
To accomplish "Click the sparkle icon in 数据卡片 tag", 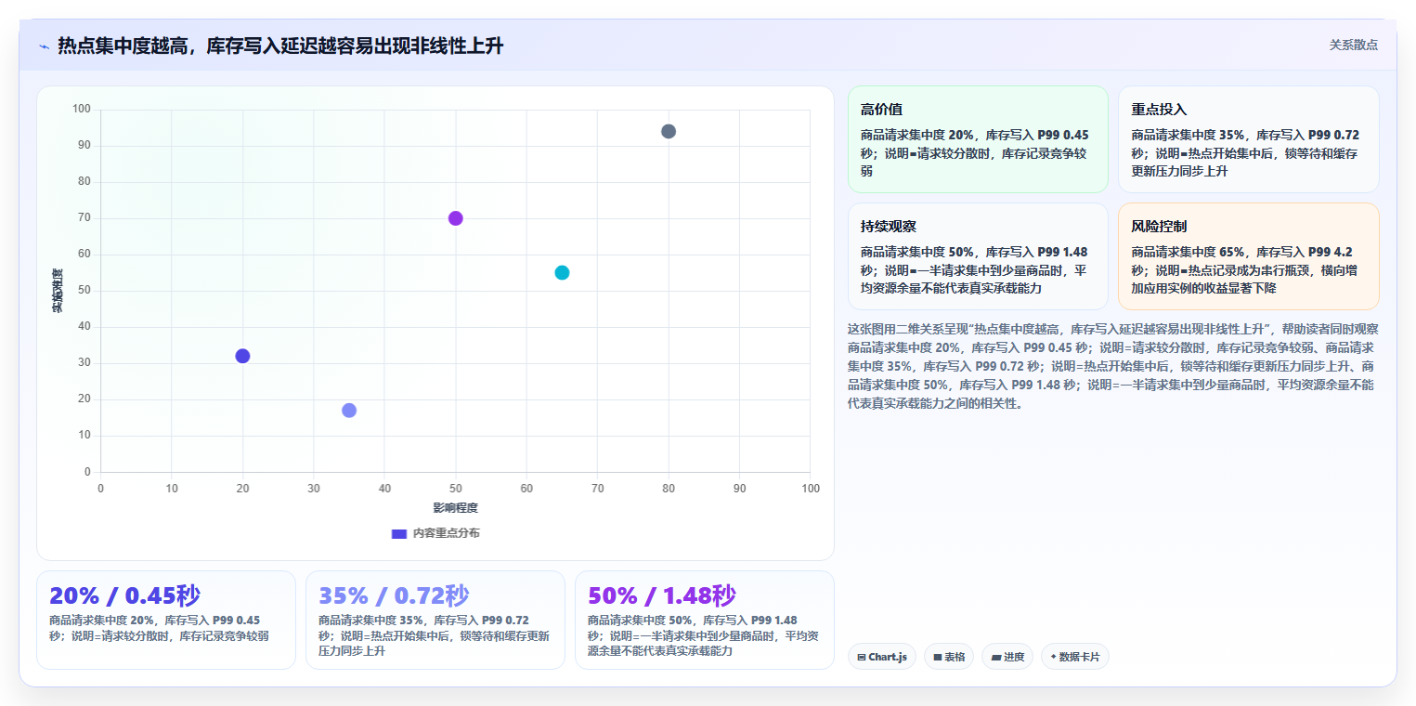I will 1053,657.
